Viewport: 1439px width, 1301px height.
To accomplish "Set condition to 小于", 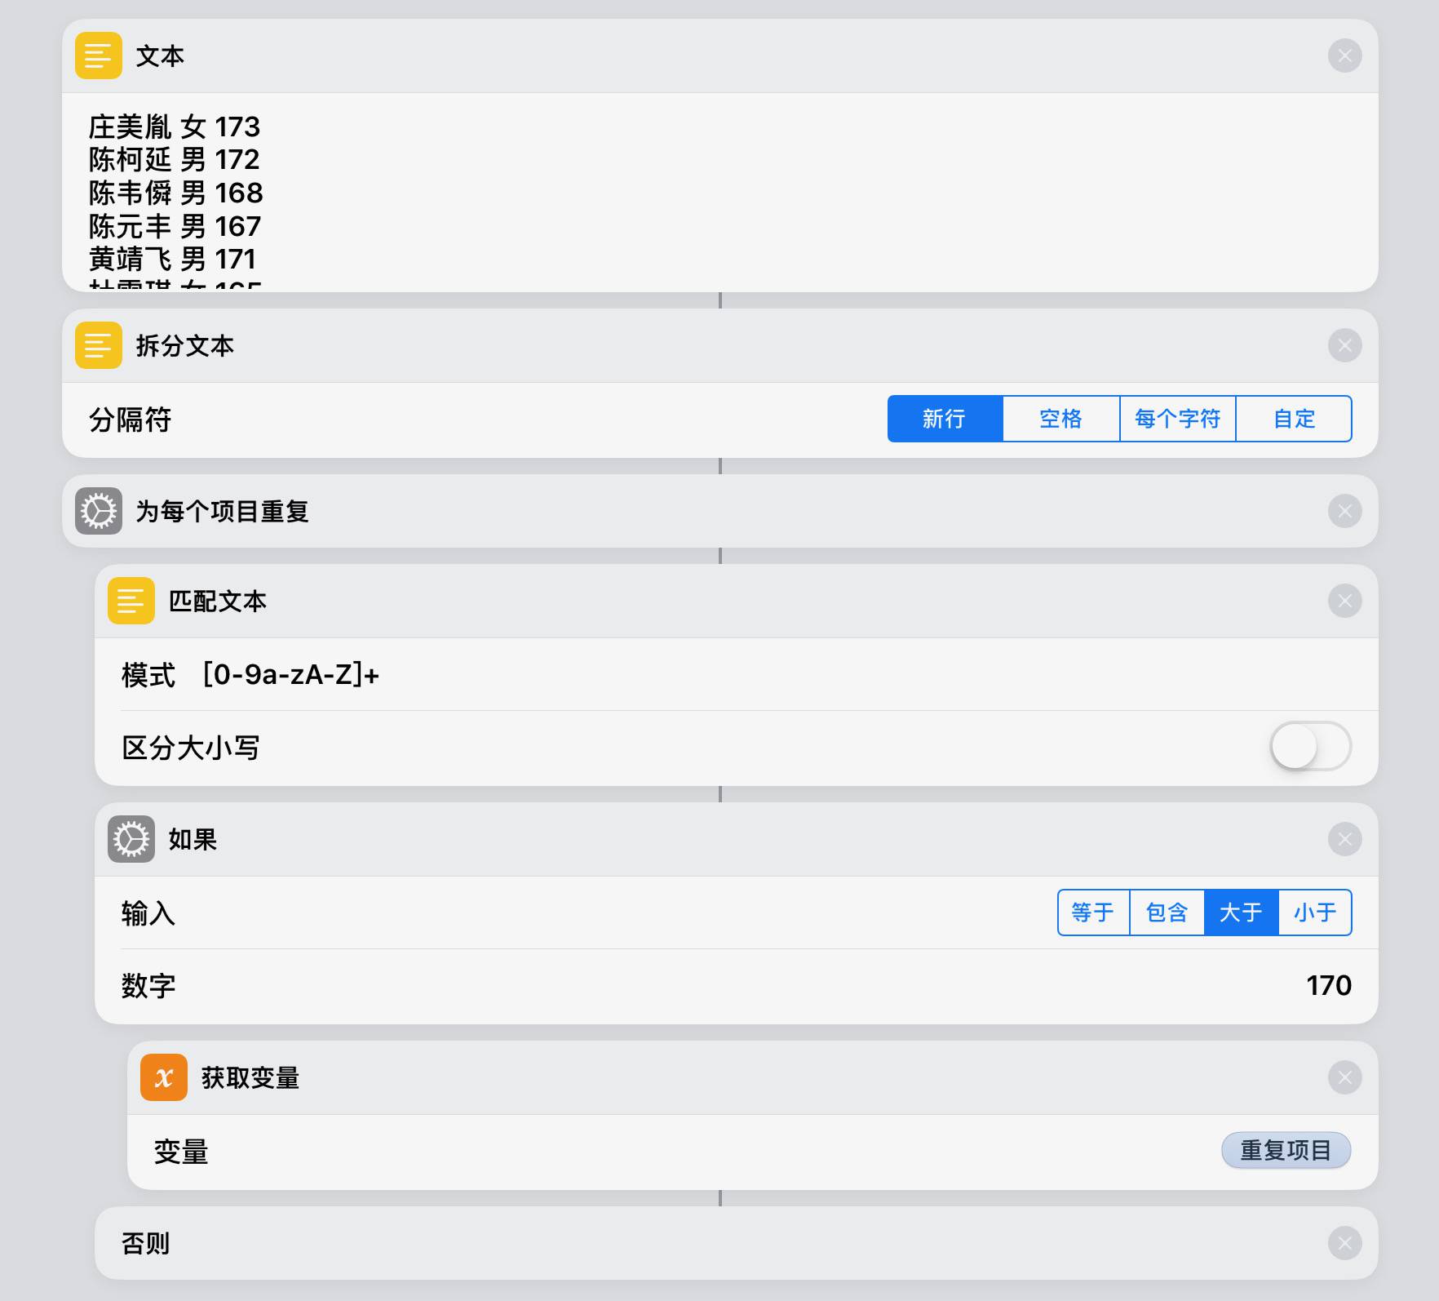I will [1315, 912].
